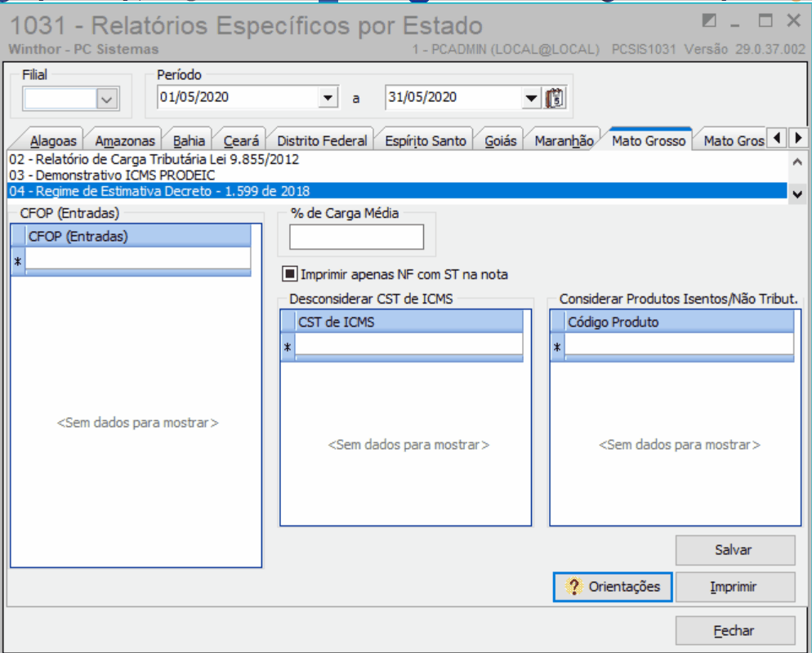Open the calendar icon beside the end date
Image resolution: width=812 pixels, height=653 pixels.
[x=555, y=97]
